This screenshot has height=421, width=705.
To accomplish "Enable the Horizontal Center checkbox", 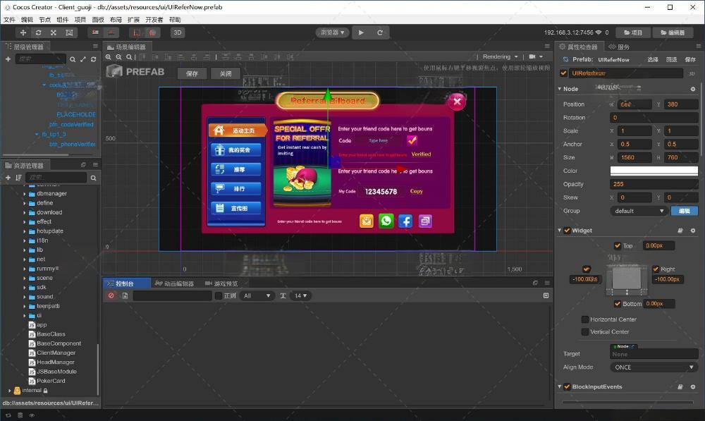I will (584, 319).
